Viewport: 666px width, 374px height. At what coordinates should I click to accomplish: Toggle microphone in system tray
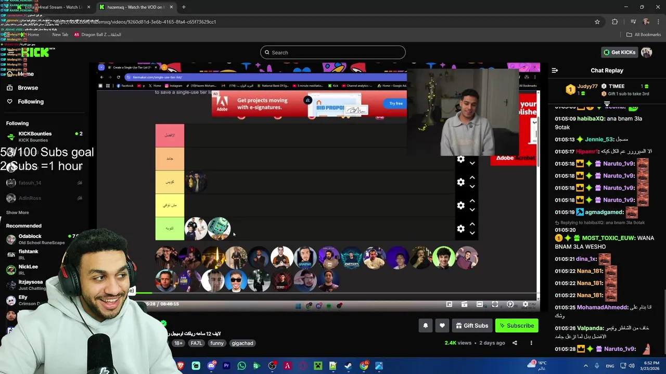point(597,366)
